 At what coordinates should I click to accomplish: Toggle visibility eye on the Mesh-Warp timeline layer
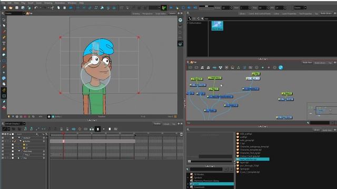[3, 151]
